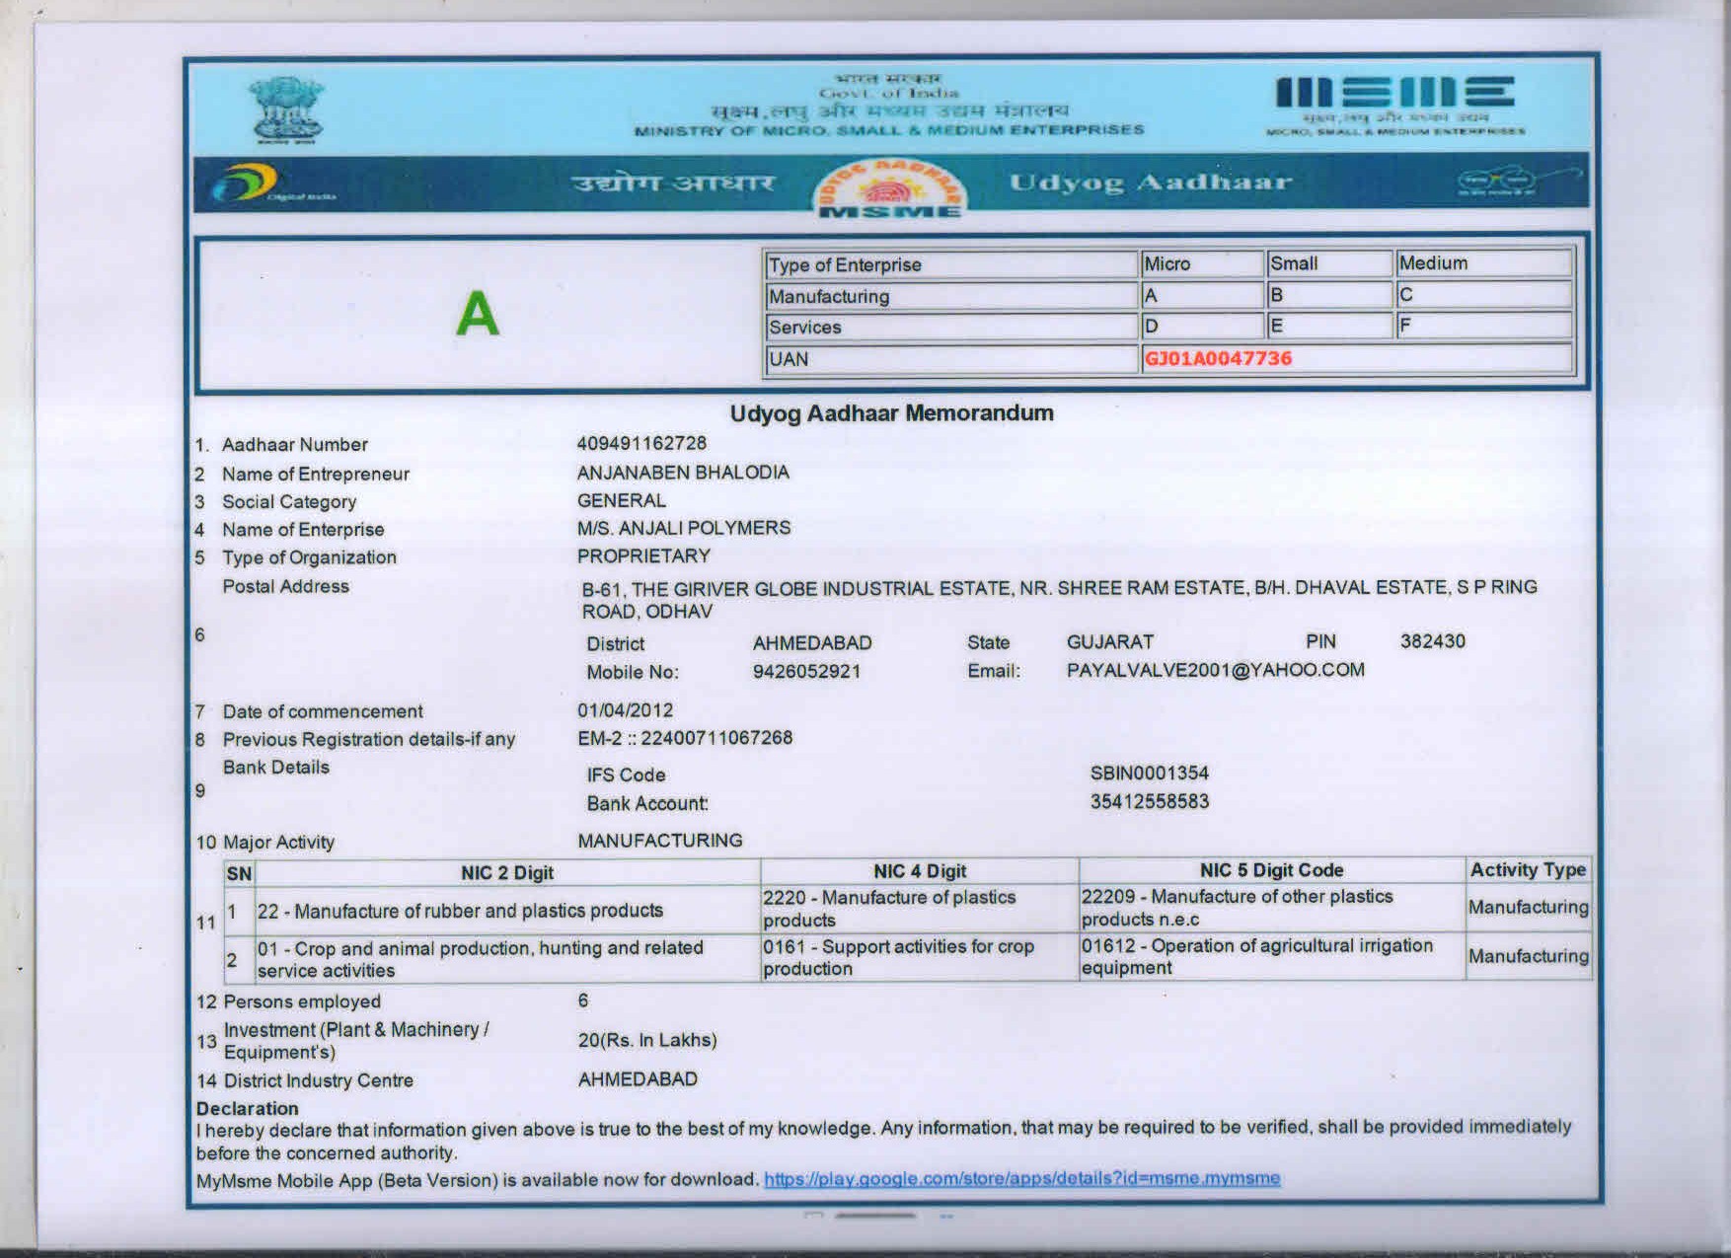Click previous registration EM-2 :: 22400711067268
1731x1258 pixels.
coord(685,738)
